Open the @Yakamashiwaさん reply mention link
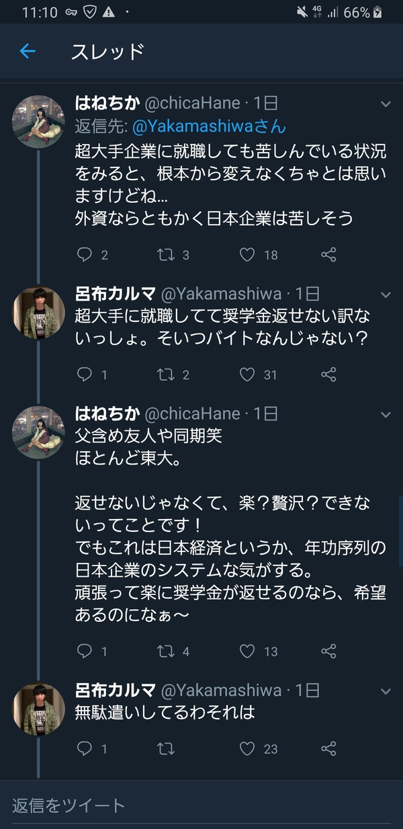Screen dimensions: 403x829 pos(209,126)
